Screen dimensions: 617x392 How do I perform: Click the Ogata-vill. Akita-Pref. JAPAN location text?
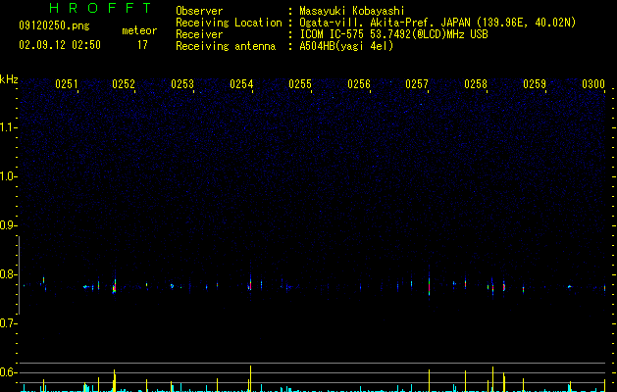437,23
